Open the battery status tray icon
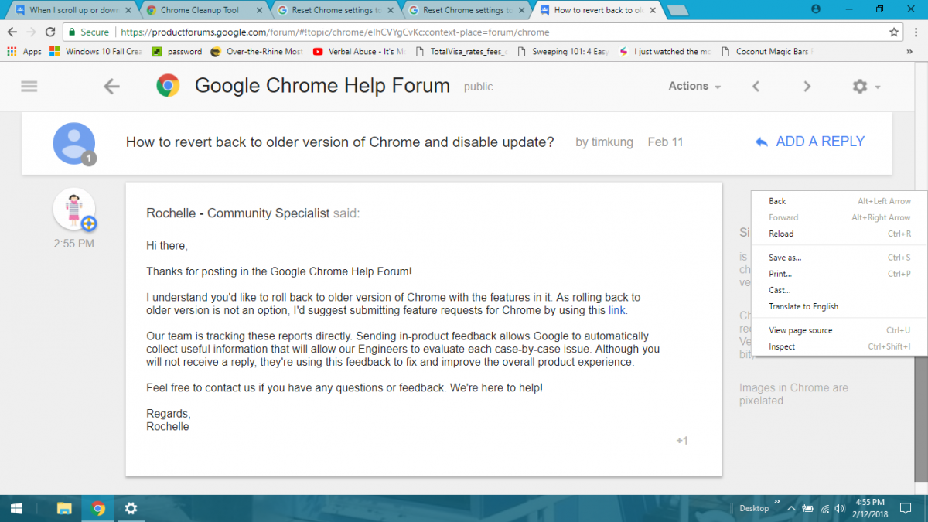 coord(807,509)
